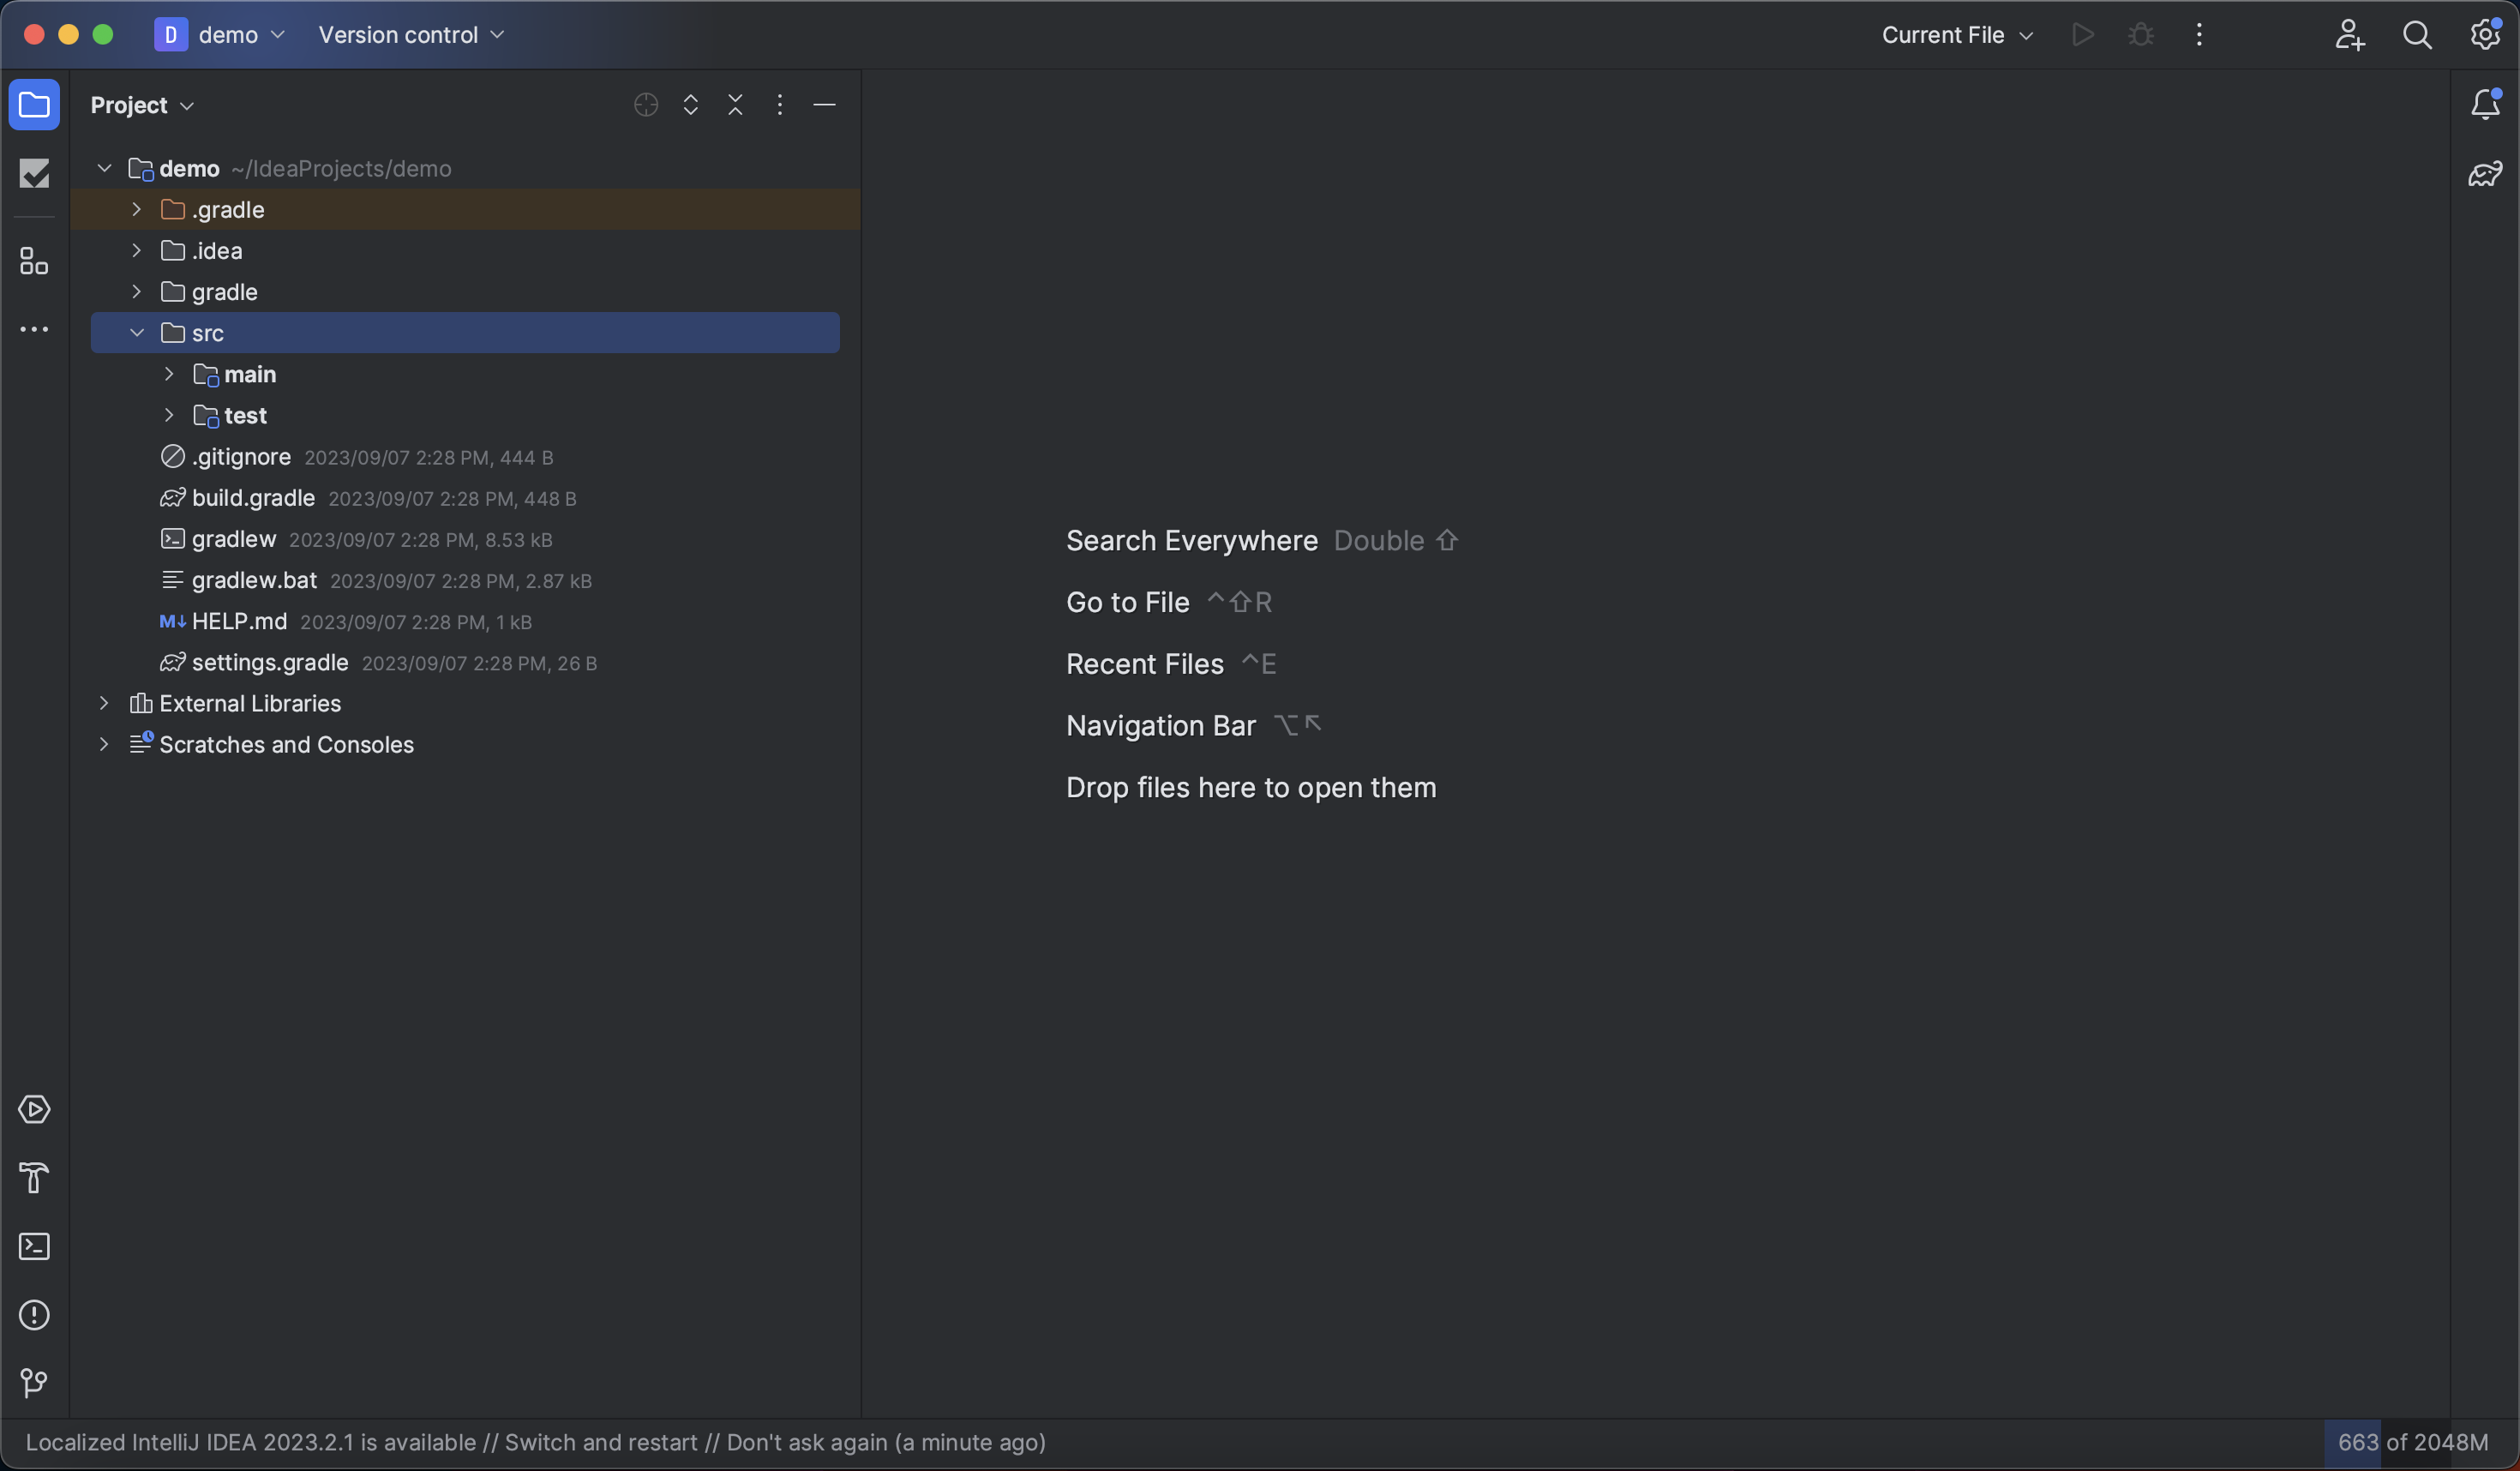
Task: Expand the test folder
Action: coord(169,415)
